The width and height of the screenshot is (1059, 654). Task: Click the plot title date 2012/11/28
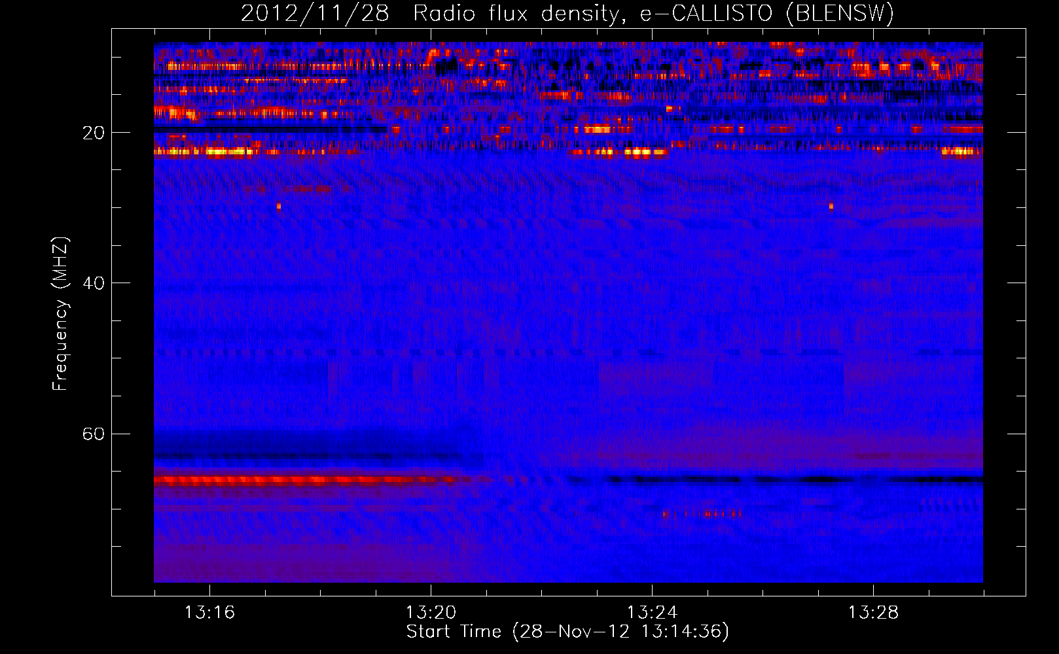click(315, 13)
